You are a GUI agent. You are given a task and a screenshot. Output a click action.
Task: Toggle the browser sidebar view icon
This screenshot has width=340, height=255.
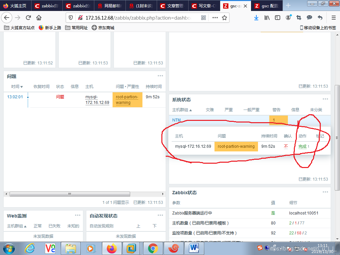click(277, 18)
